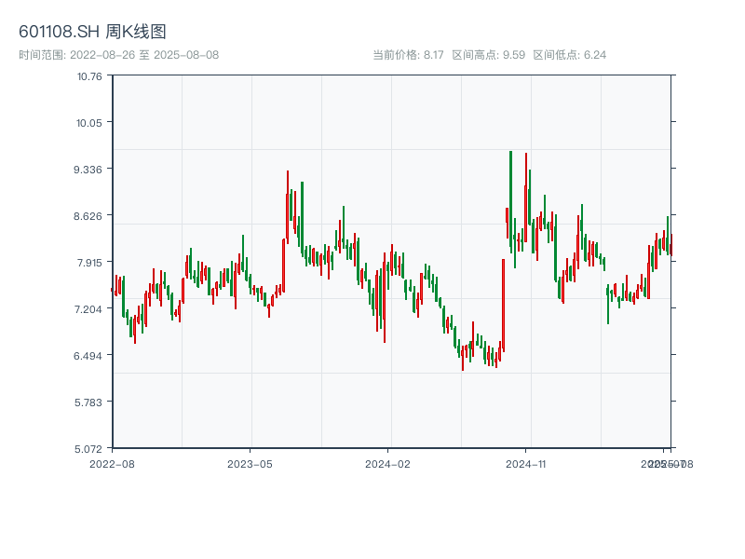Click y-axis value 6.494
Screen dimensions: 745x559
pyautogui.click(x=88, y=356)
